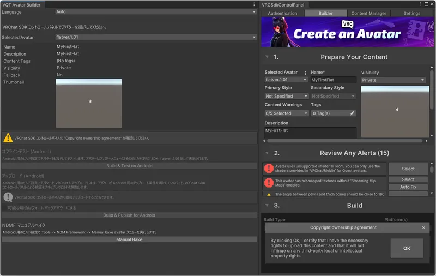The width and height of the screenshot is (436, 276).
Task: Click the '(No tags)' Content Tags value
Action: click(65, 61)
